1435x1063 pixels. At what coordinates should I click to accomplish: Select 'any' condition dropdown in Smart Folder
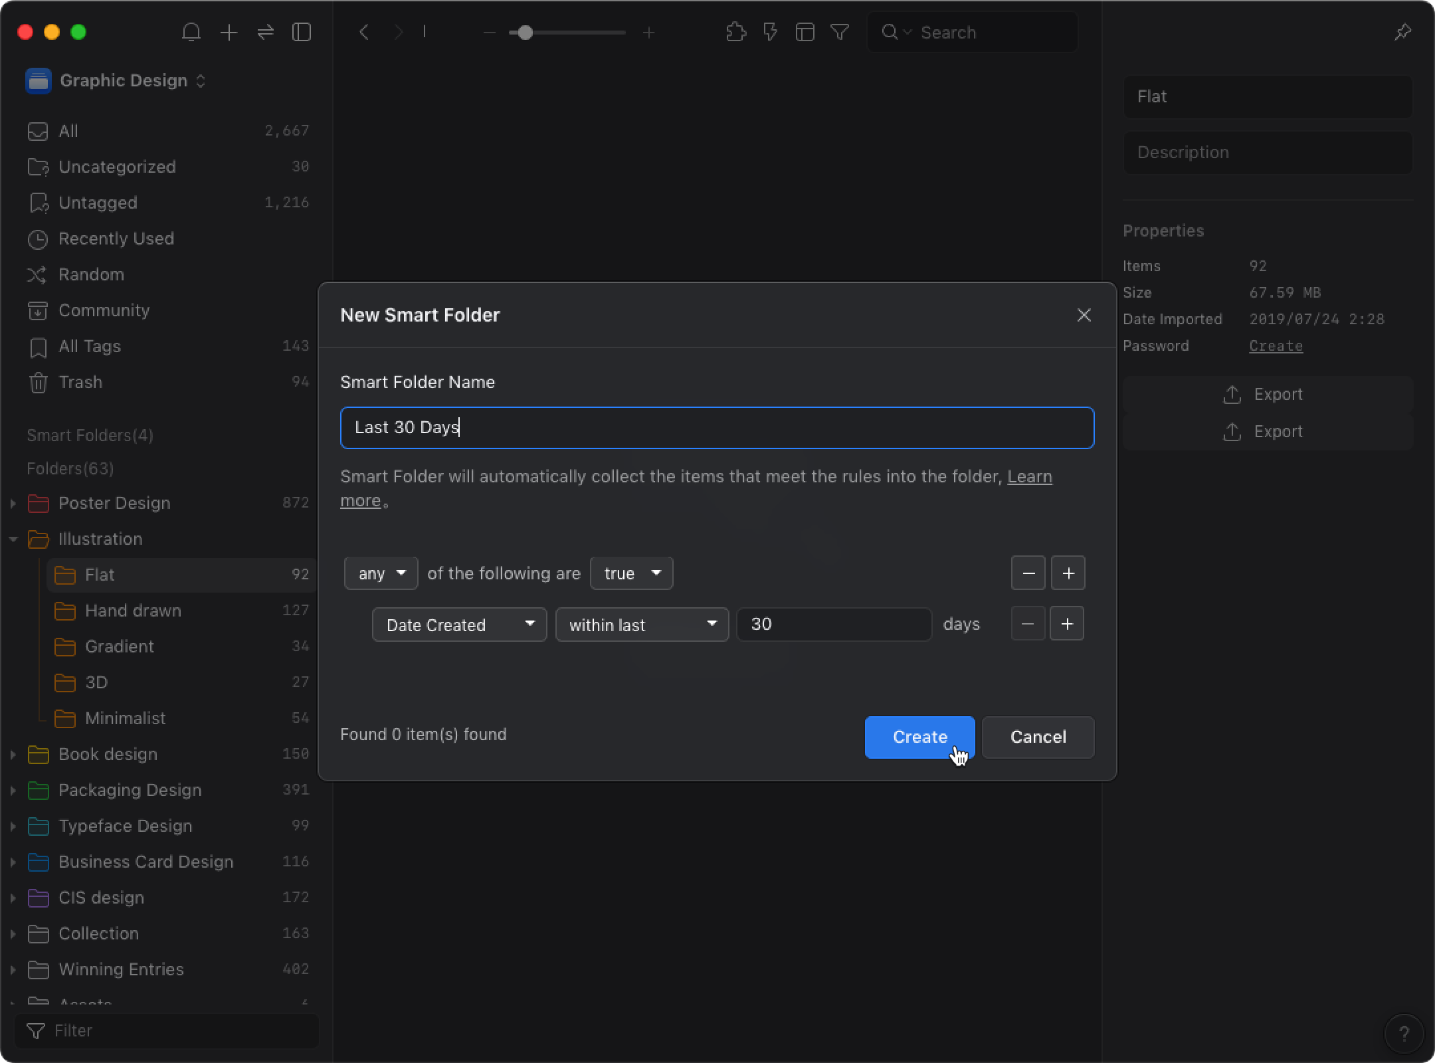coord(381,573)
